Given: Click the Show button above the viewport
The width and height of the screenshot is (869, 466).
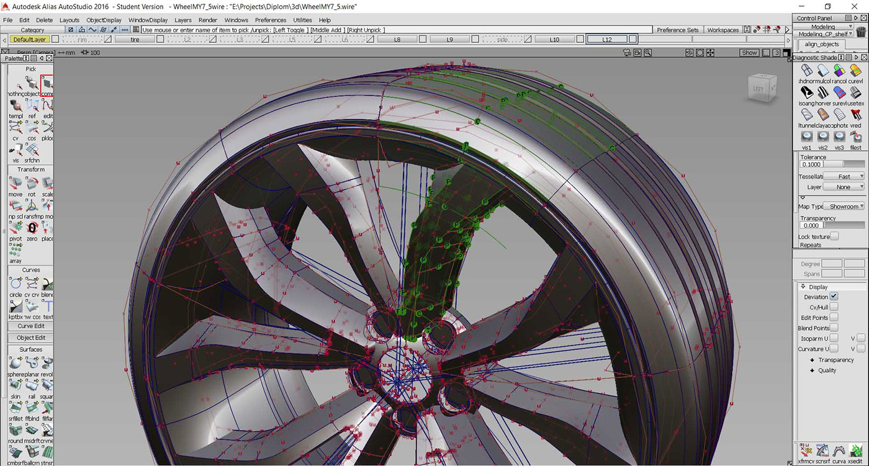Looking at the screenshot, I should point(749,52).
